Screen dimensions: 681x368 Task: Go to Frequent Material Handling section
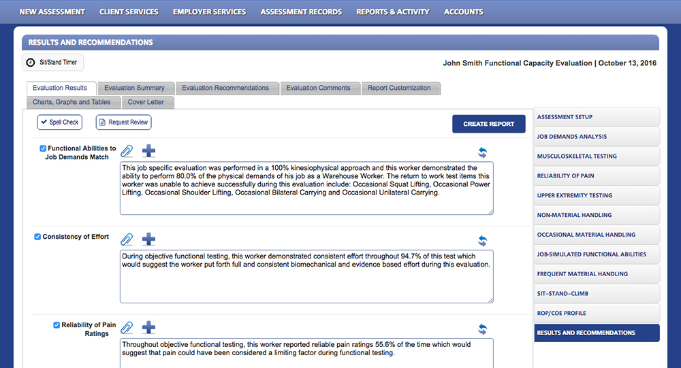click(597, 274)
